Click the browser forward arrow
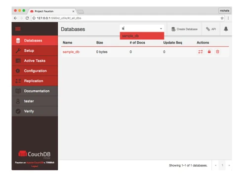The height and width of the screenshot is (185, 247). point(21,18)
